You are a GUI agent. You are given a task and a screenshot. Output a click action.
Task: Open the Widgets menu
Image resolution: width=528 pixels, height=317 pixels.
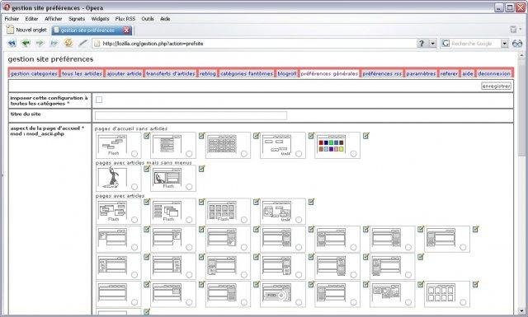click(100, 19)
